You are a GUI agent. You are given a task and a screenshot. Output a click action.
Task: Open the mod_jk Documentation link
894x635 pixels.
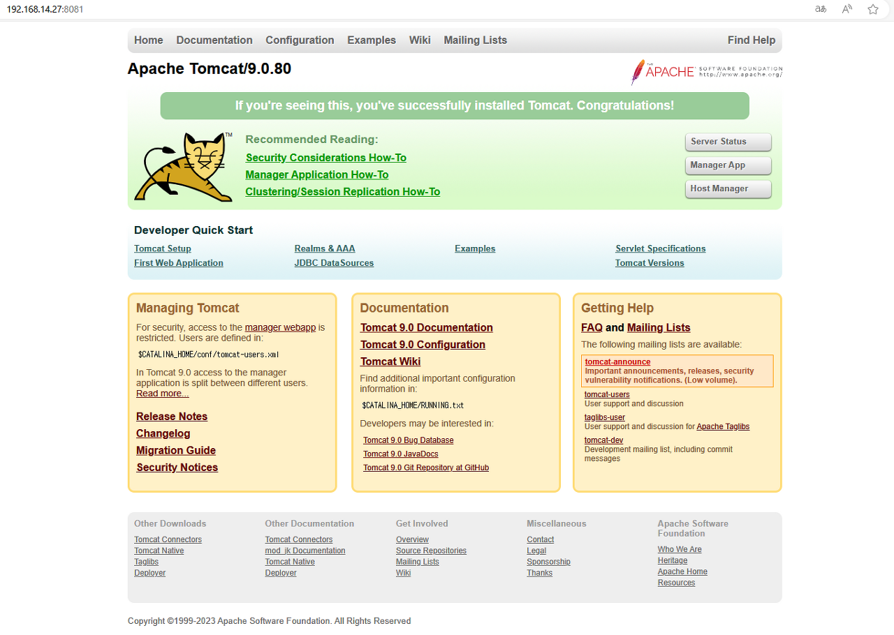pos(305,551)
